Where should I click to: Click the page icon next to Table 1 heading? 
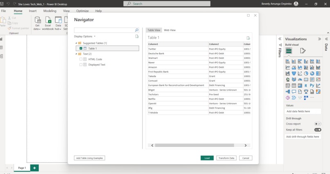(248, 38)
